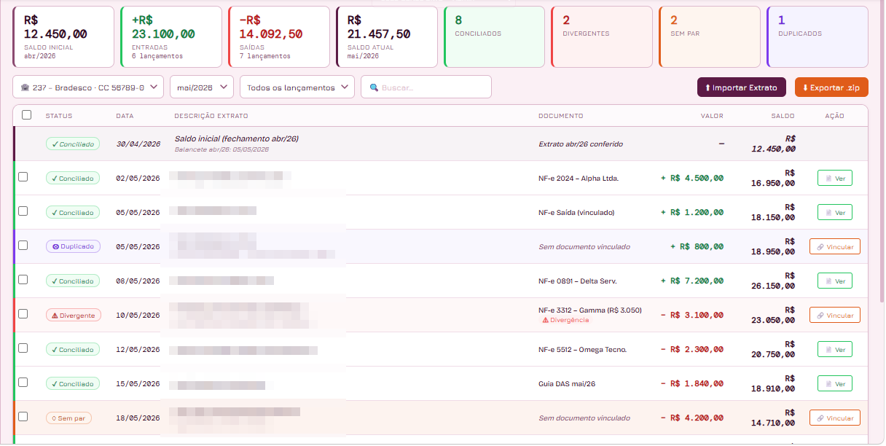Screen dimensions: 886x446
Task: Click the bank icon in account selector
Action: click(x=25, y=87)
